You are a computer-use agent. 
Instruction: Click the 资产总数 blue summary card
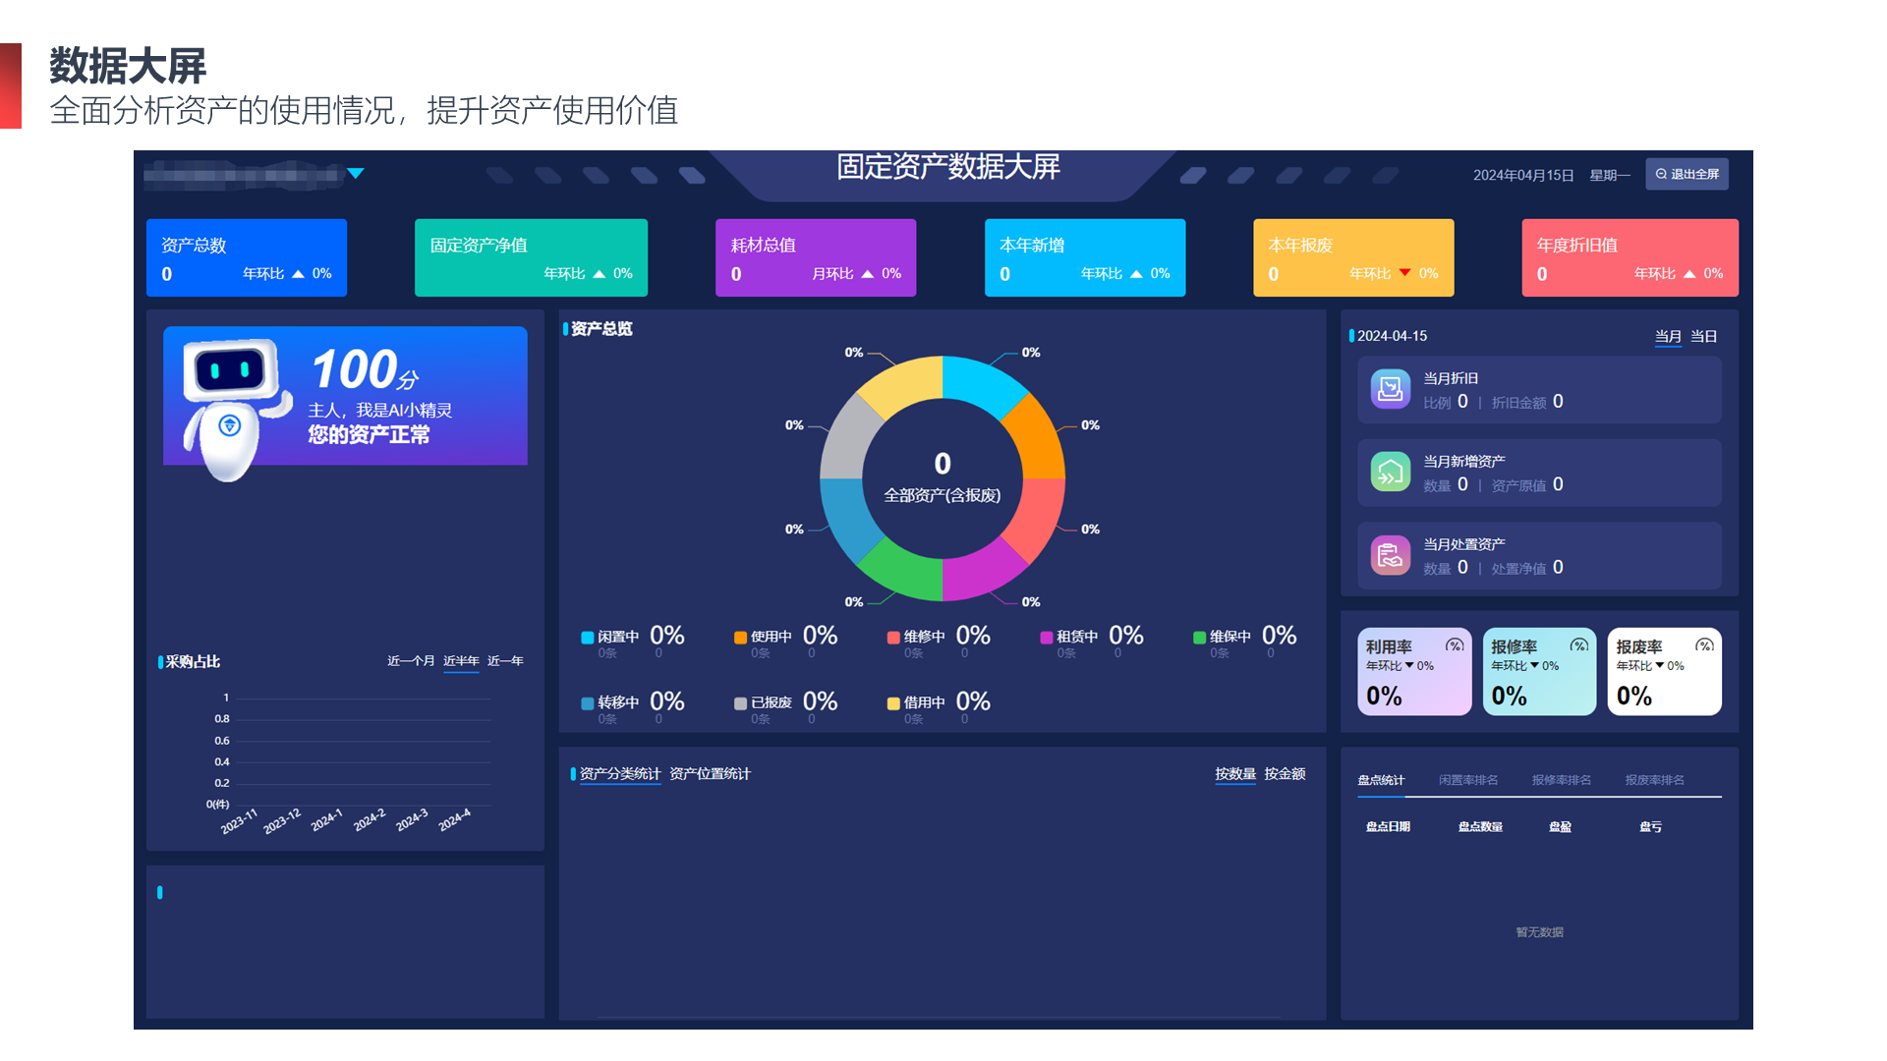[247, 257]
